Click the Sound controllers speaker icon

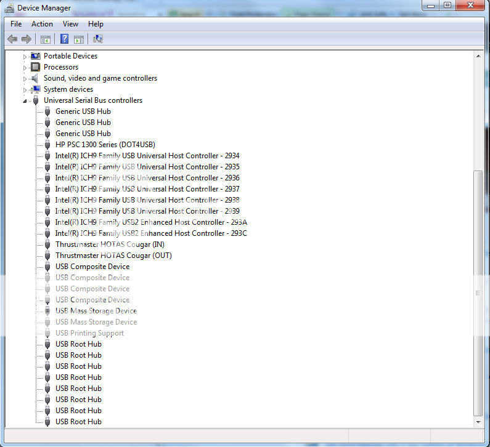click(36, 78)
